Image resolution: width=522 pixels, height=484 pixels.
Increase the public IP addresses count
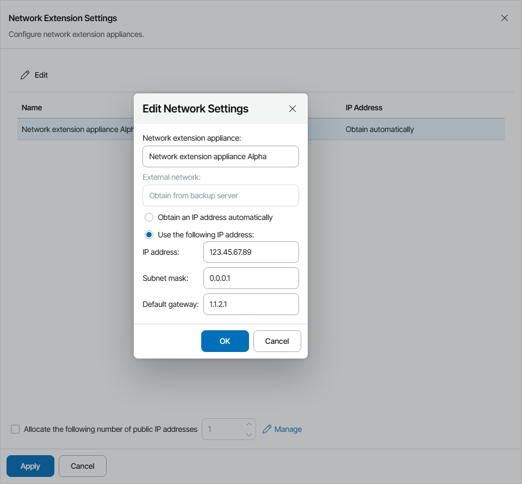[249, 424]
